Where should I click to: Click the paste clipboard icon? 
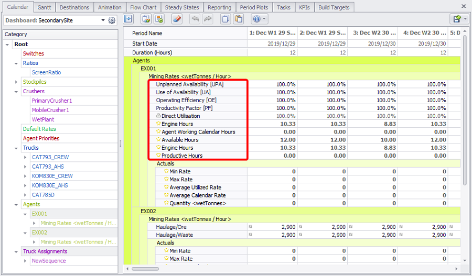click(x=239, y=19)
